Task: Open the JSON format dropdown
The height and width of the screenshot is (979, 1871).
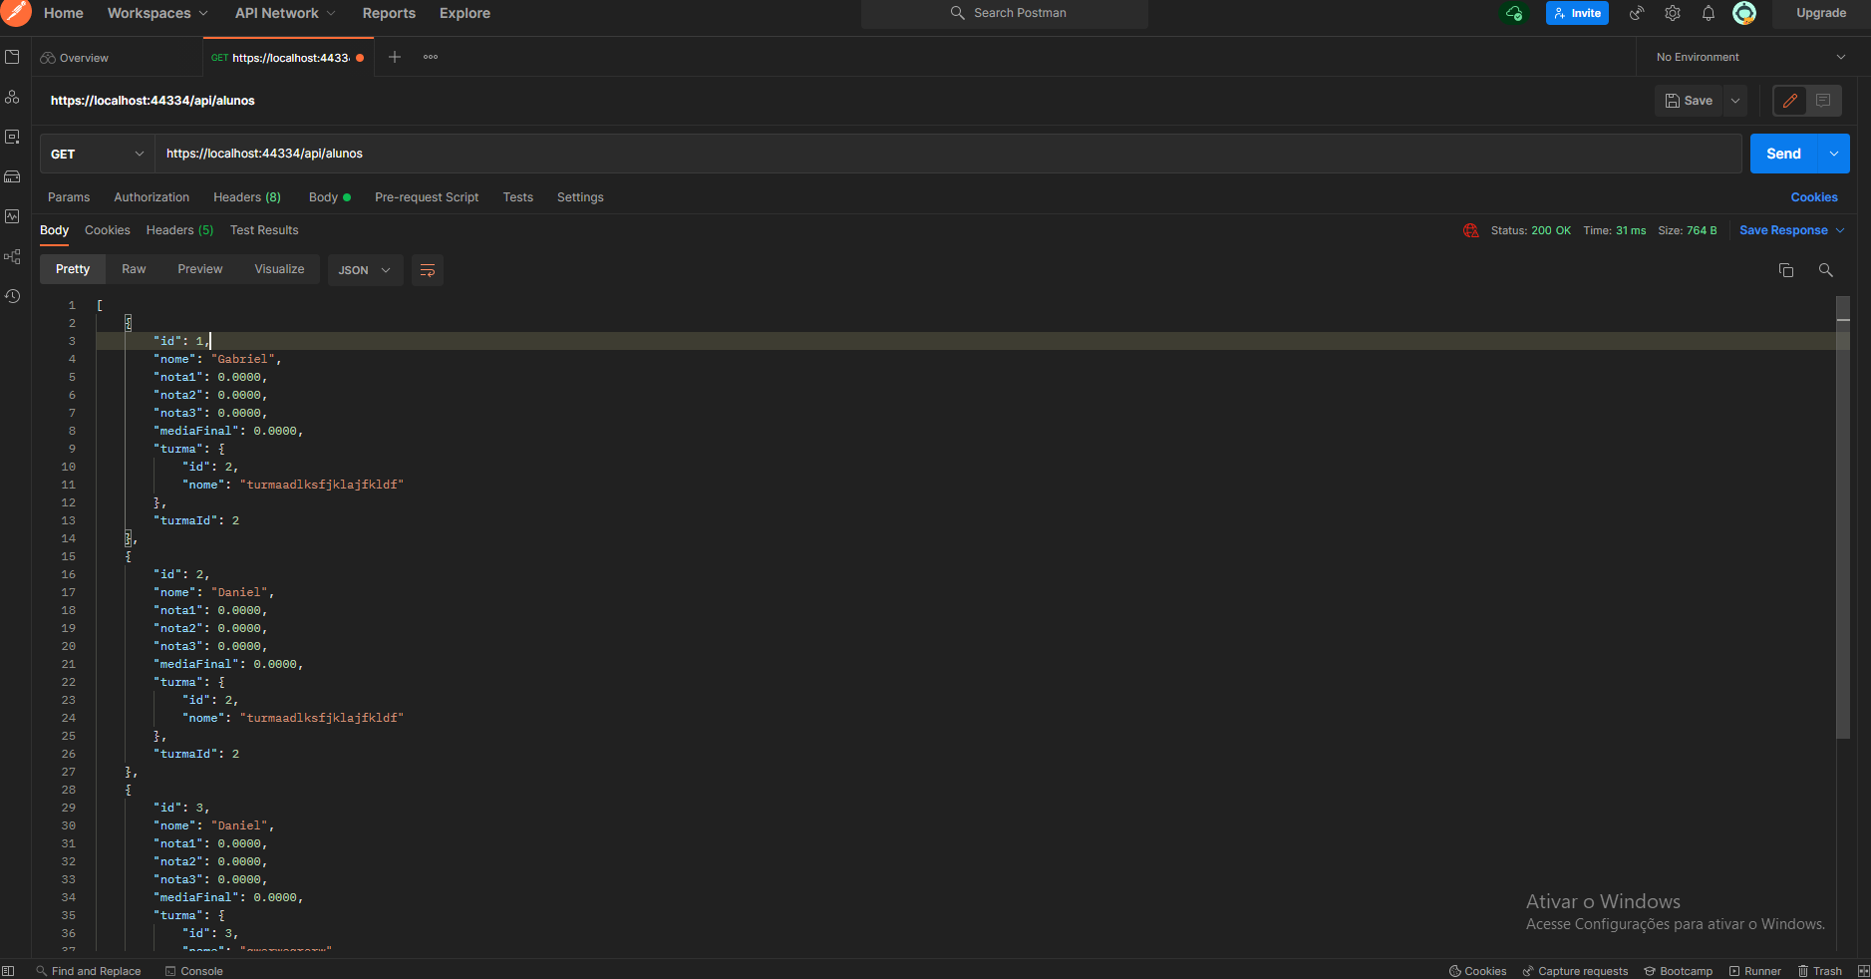Action: (x=364, y=270)
